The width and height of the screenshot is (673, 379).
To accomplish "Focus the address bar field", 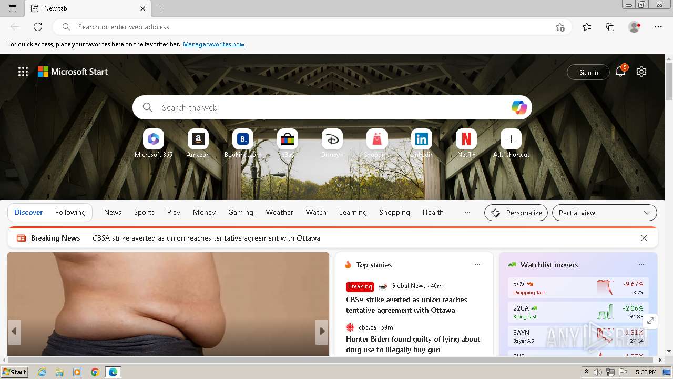I will tap(312, 27).
